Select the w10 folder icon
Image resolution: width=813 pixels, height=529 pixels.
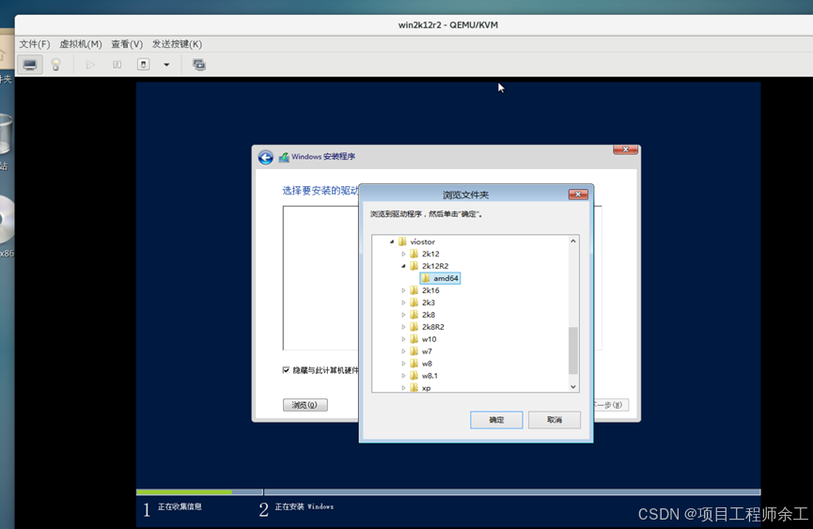point(414,339)
